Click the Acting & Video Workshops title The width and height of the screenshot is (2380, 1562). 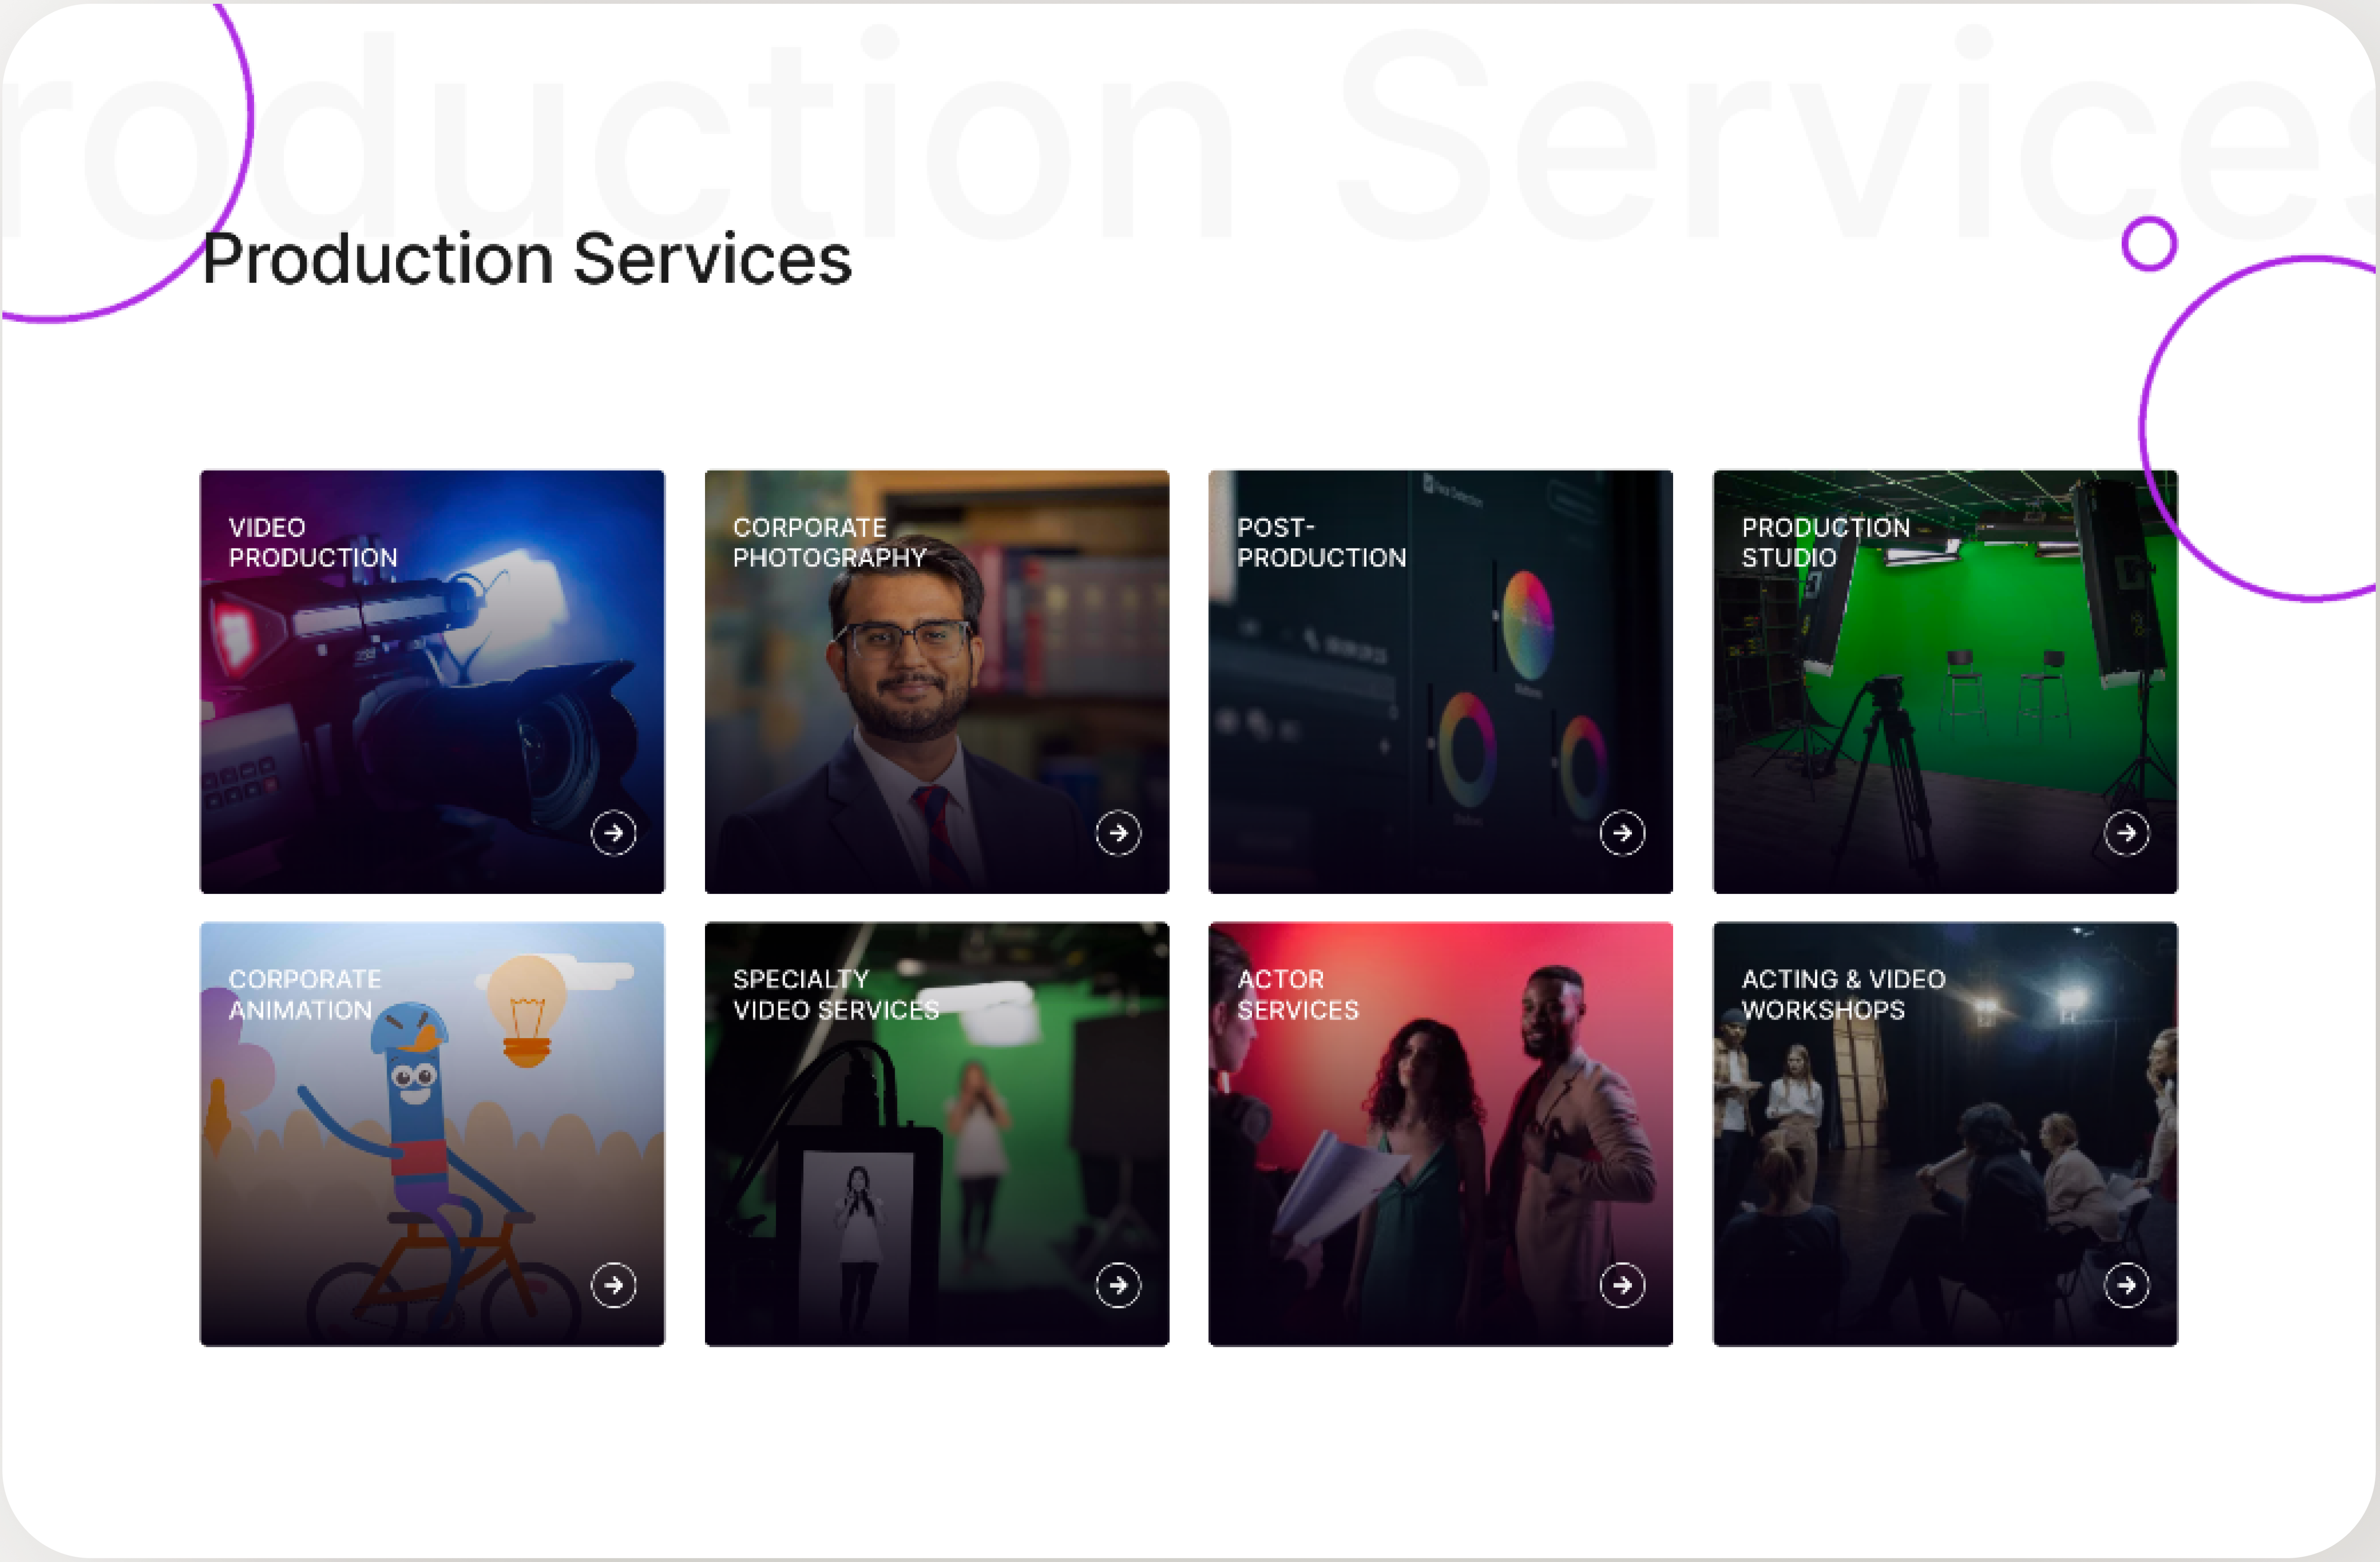point(1843,994)
